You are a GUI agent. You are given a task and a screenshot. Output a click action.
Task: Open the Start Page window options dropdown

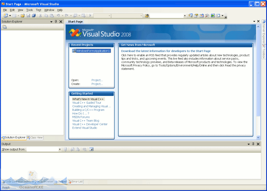click(253, 21)
